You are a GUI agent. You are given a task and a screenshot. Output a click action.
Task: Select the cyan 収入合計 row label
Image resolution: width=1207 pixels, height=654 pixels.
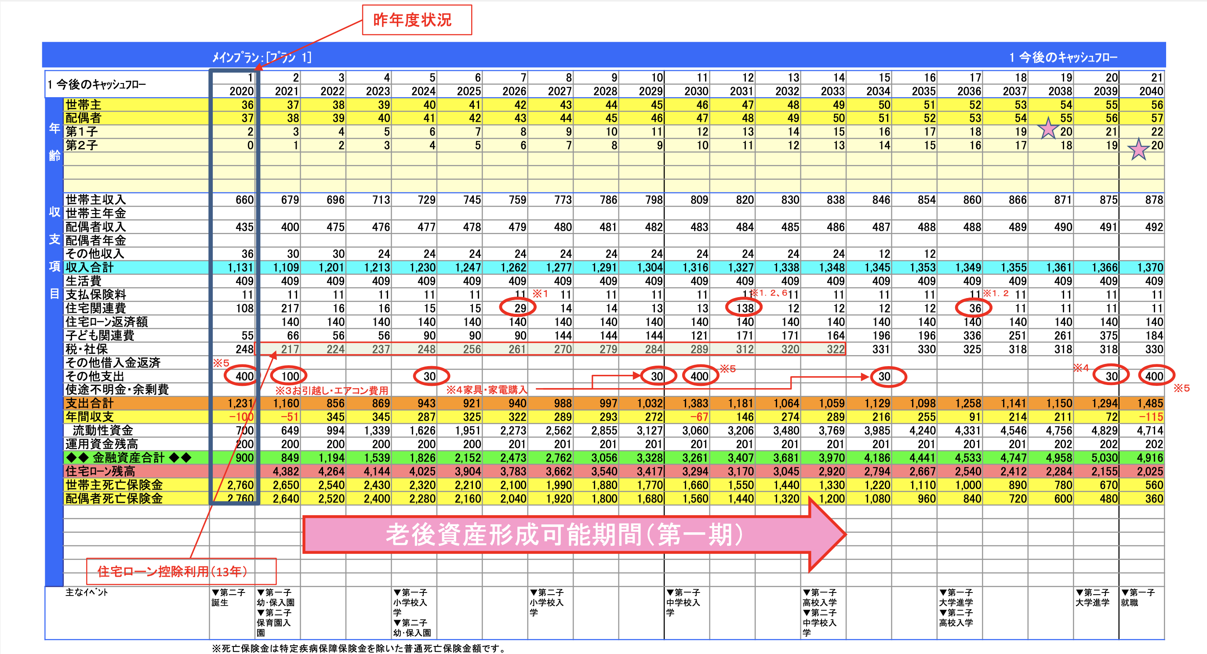[x=89, y=268]
